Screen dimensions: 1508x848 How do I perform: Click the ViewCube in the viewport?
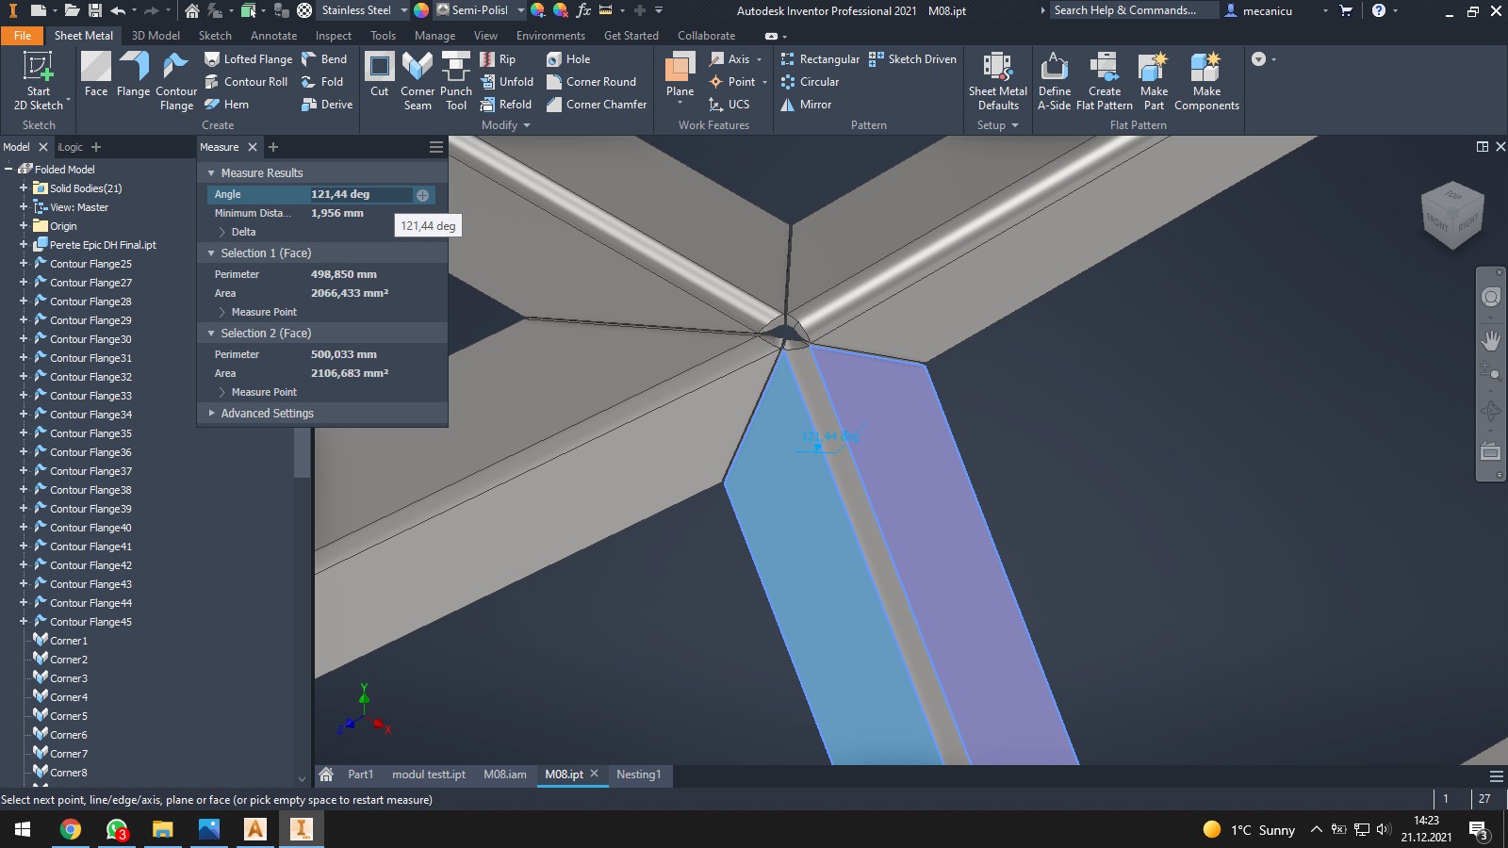coord(1452,215)
